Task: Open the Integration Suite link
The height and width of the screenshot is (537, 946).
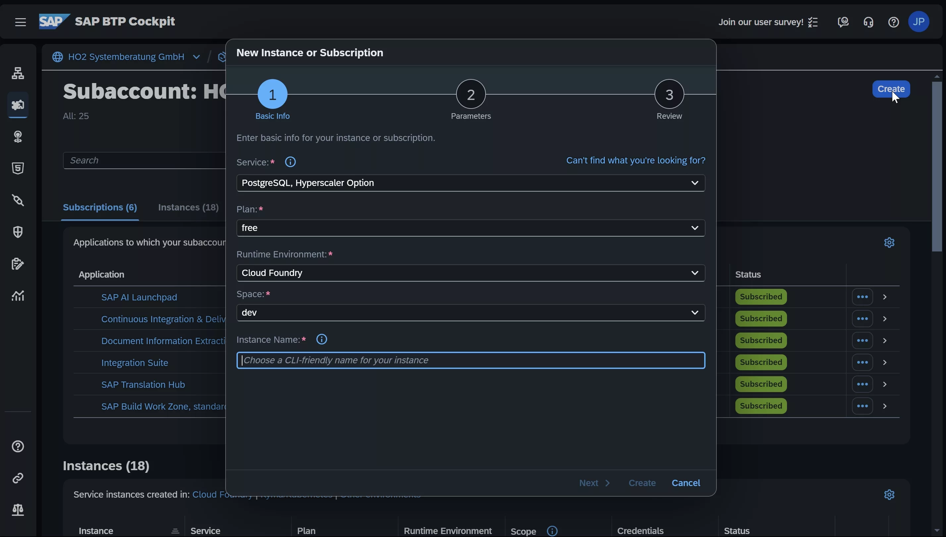Action: pyautogui.click(x=135, y=363)
